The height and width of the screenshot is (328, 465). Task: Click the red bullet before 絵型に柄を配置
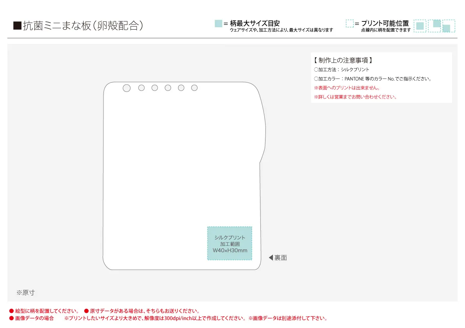pyautogui.click(x=12, y=311)
